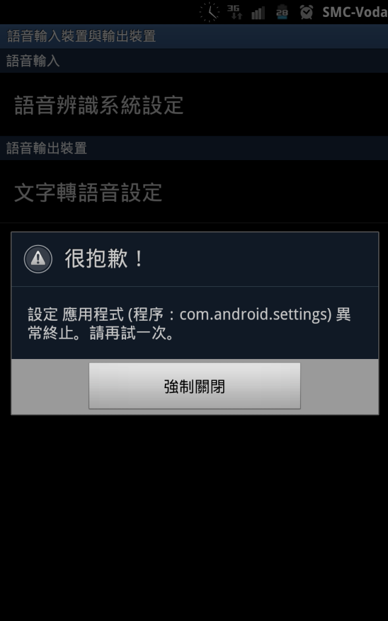Open 文字轉語音設定 text-to-speech settings

pyautogui.click(x=194, y=192)
